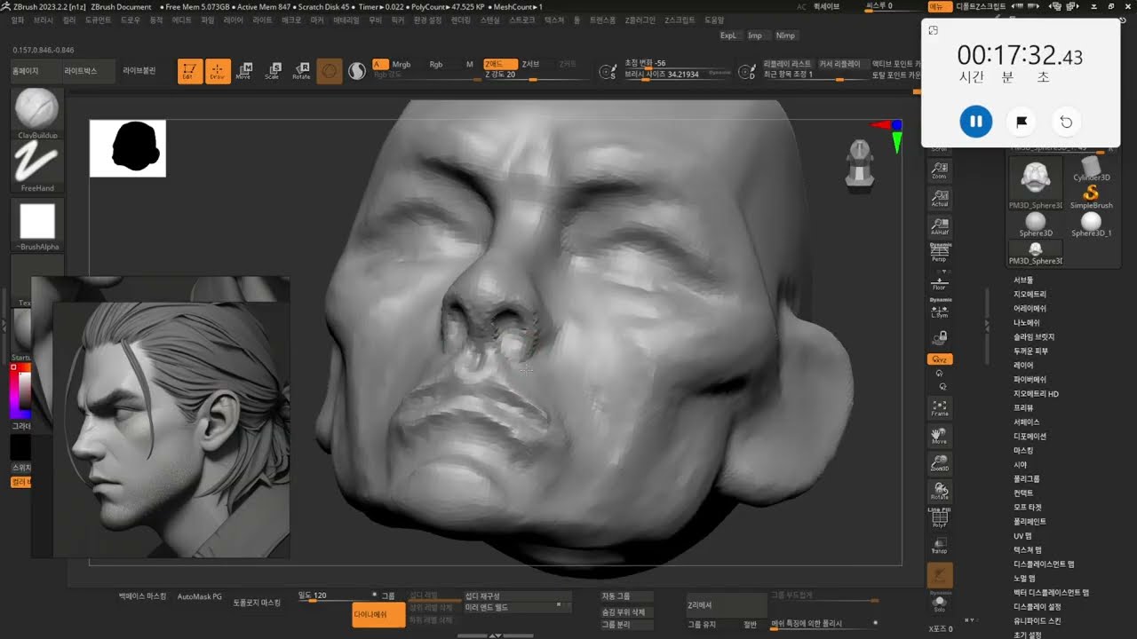Toggle the Mrgb channel button
The height and width of the screenshot is (639, 1137).
(x=402, y=65)
